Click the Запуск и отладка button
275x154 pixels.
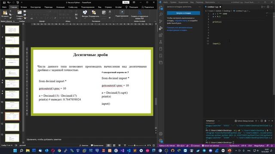(x=183, y=13)
